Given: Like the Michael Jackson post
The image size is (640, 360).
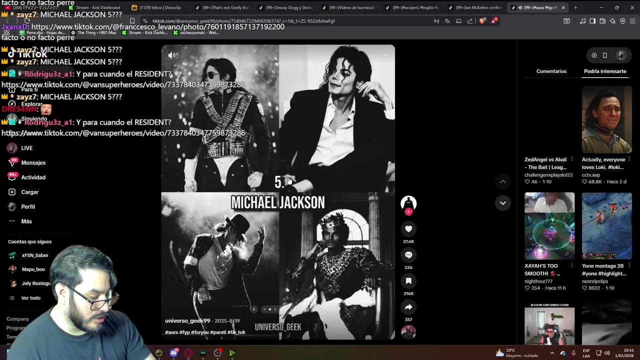Looking at the screenshot, I should click(x=408, y=228).
